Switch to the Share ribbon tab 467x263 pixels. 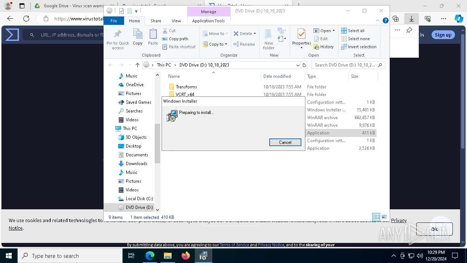[156, 21]
